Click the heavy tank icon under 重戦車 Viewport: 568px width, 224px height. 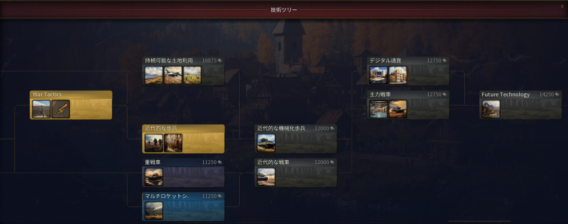point(154,177)
